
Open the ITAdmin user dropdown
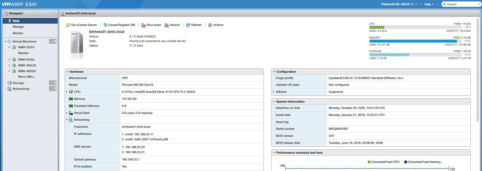click(x=399, y=4)
